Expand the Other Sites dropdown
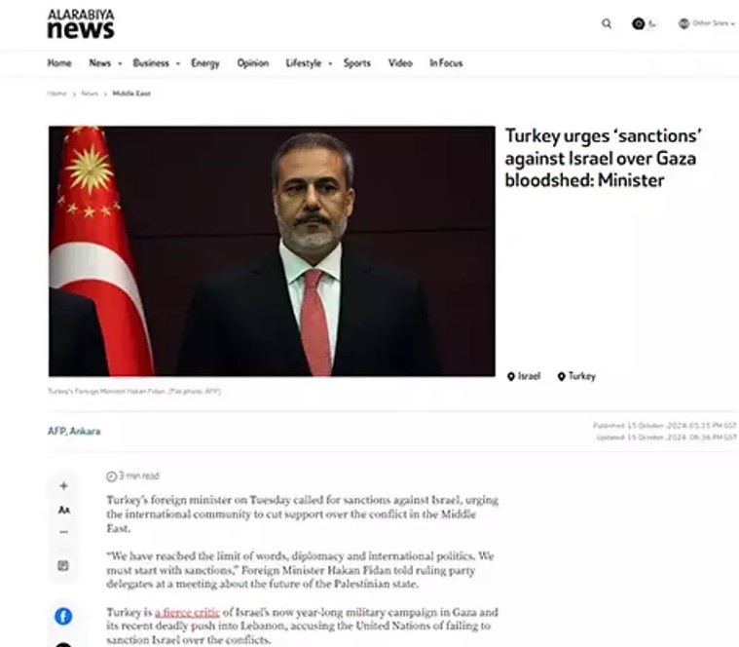This screenshot has width=739, height=647. tap(706, 23)
